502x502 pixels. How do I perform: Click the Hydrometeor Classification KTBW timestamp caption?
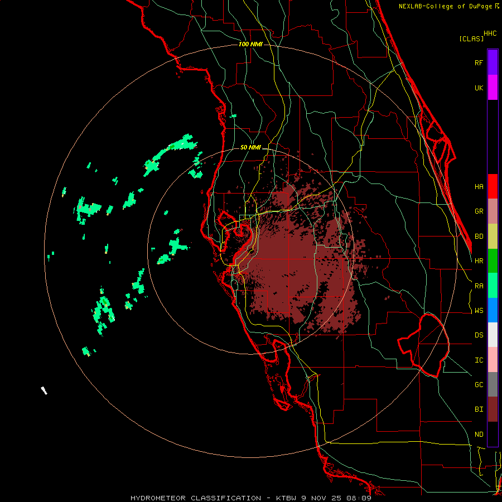[250, 498]
